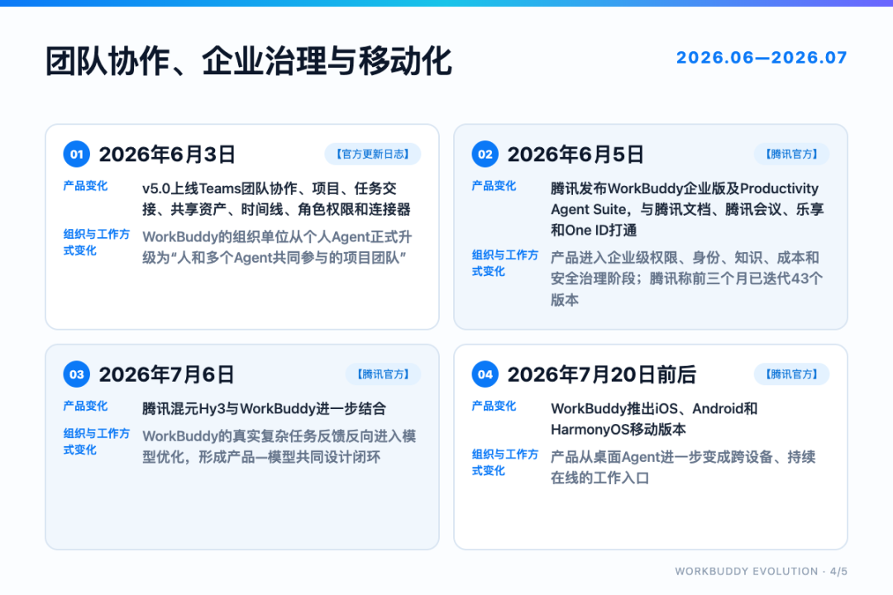Click text 腾讯称前三个月已迭代43个版本
This screenshot has width=893, height=595.
coord(687,288)
